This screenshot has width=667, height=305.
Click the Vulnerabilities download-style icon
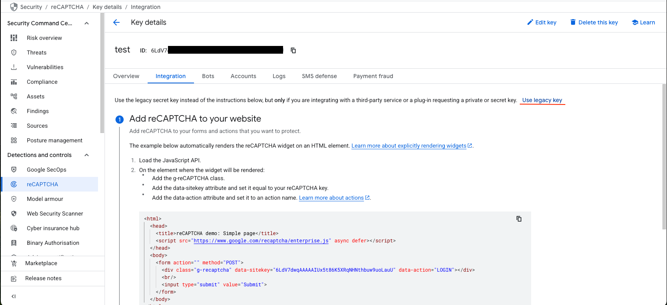pos(14,67)
